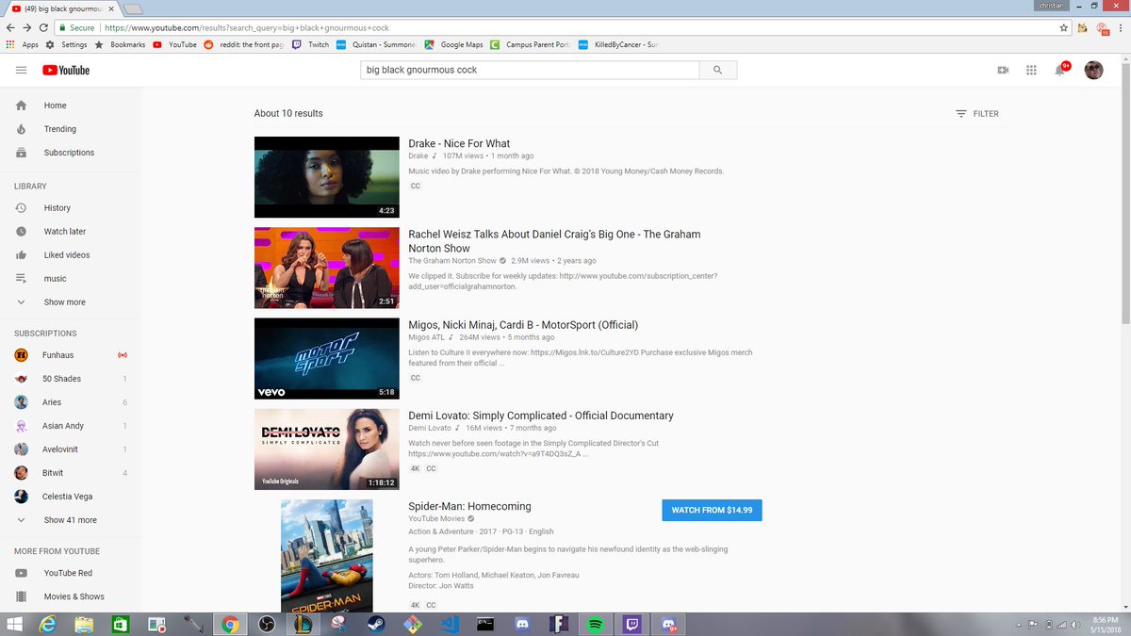Open the reddit bookmark
The width and height of the screenshot is (1131, 636).
coord(243,44)
